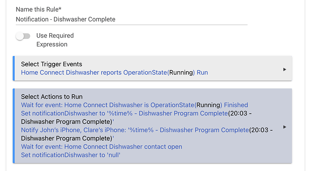Expand the Select Trigger Events arrow

click(x=284, y=69)
